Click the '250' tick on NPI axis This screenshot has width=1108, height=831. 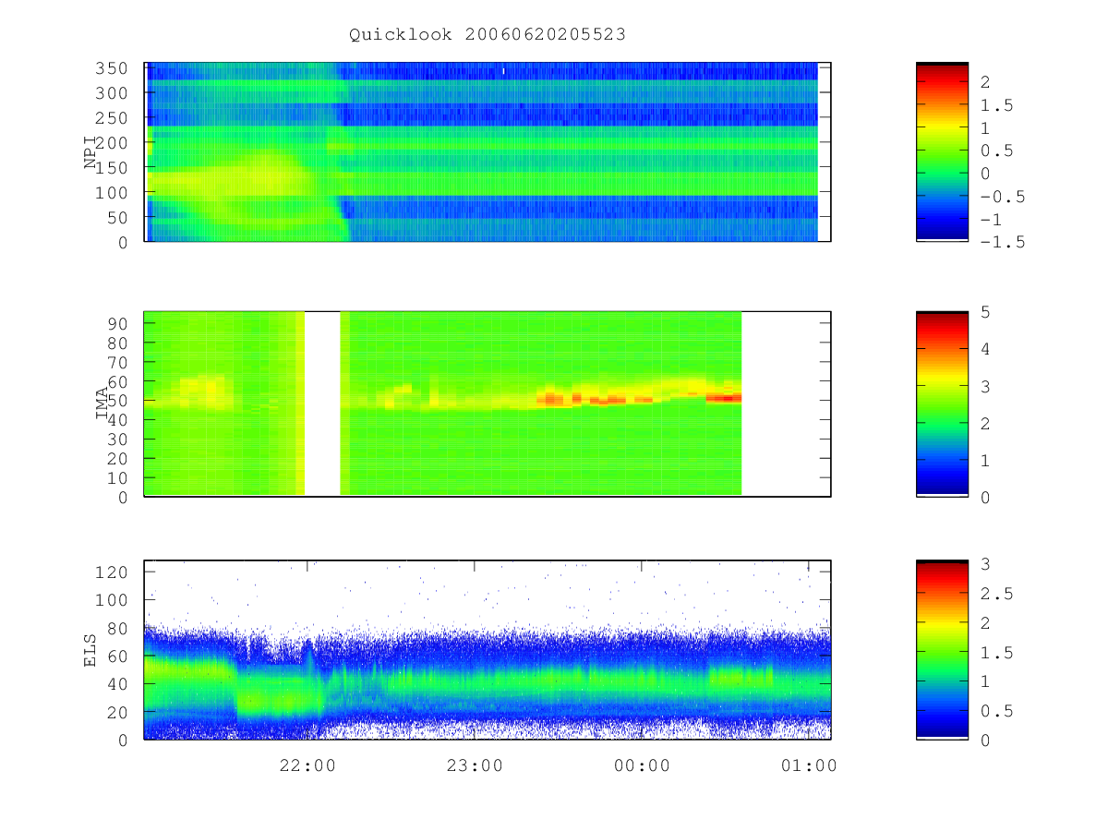coord(113,118)
